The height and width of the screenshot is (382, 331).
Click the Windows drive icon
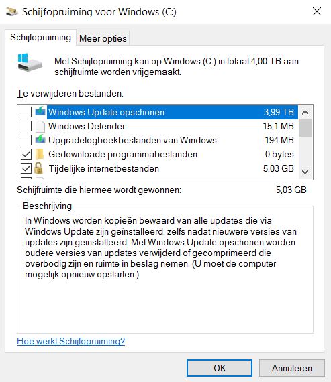30,62
